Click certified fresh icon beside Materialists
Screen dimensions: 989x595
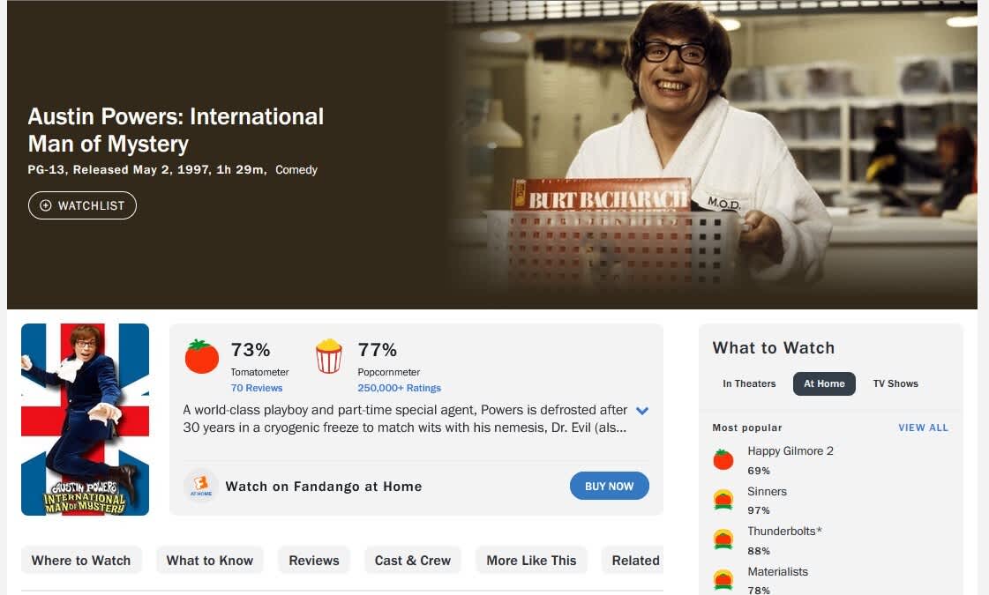pos(723,580)
